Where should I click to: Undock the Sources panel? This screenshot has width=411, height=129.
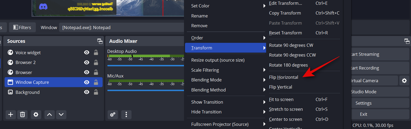(x=100, y=41)
